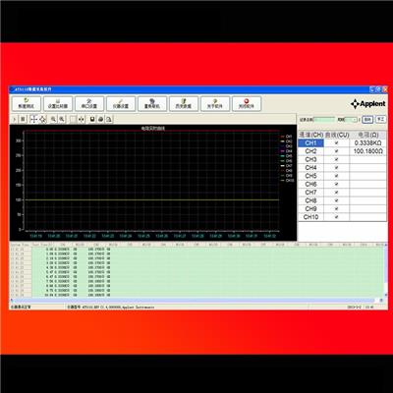Viewport: 393px width, 393px height.
Task: Click the first large toolbar button with the green icon
Action: pyautogui.click(x=27, y=103)
